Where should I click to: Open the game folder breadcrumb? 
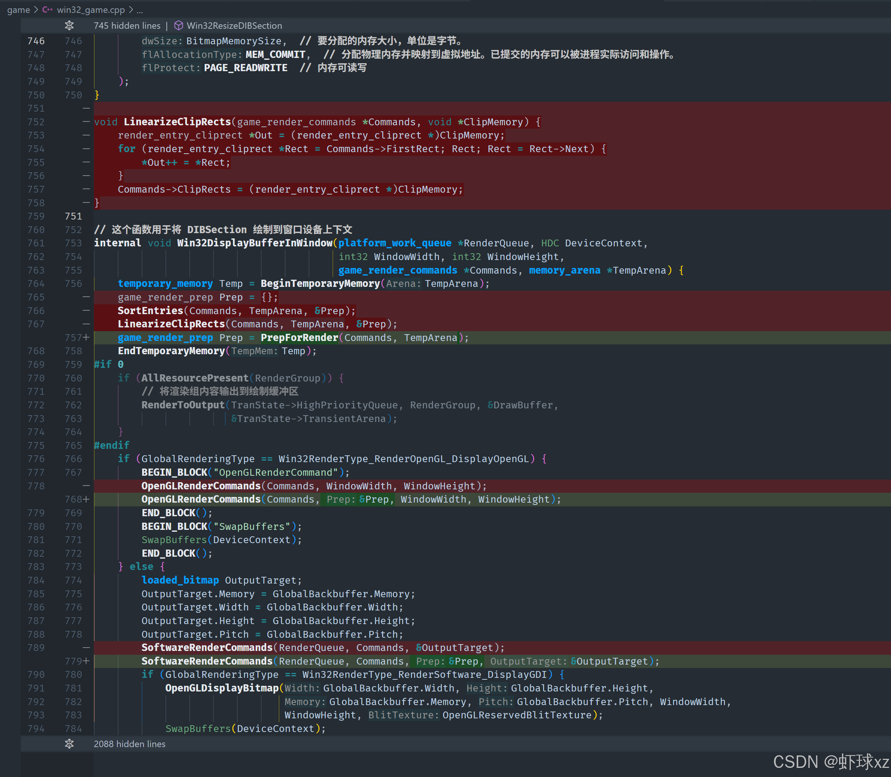18,9
